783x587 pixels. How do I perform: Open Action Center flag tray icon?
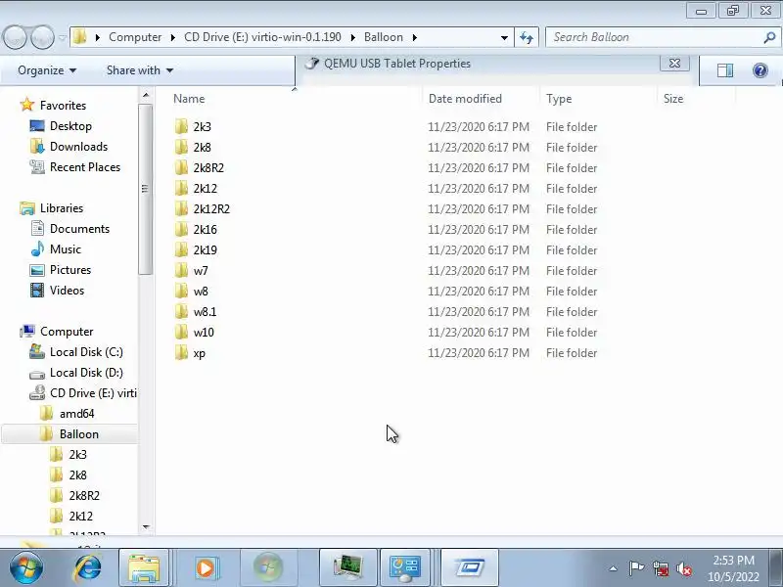636,568
